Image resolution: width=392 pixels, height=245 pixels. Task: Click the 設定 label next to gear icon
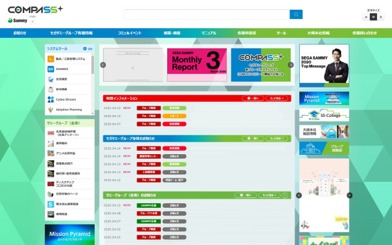pyautogui.click(x=90, y=49)
